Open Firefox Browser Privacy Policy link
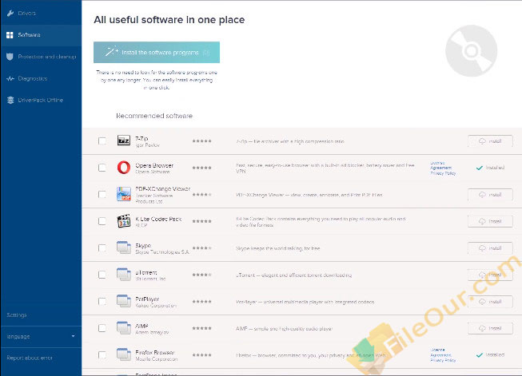The image size is (522, 376). [x=443, y=360]
